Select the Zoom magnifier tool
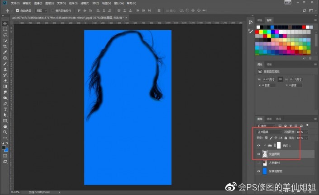Screen dimensions: 319x195 tap(5, 132)
